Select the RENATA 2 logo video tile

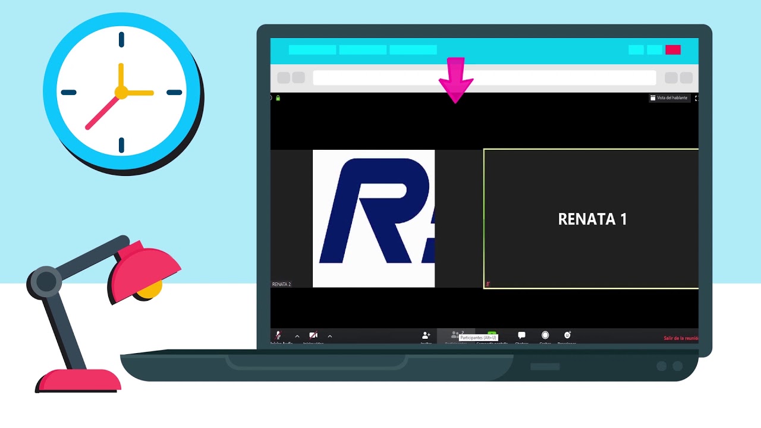coord(373,219)
